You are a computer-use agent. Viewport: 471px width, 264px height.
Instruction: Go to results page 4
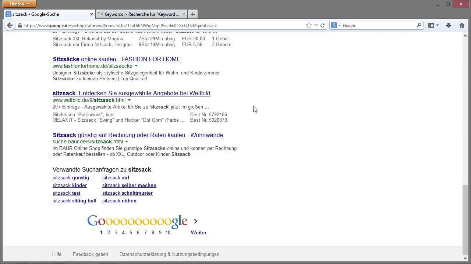pos(123,232)
